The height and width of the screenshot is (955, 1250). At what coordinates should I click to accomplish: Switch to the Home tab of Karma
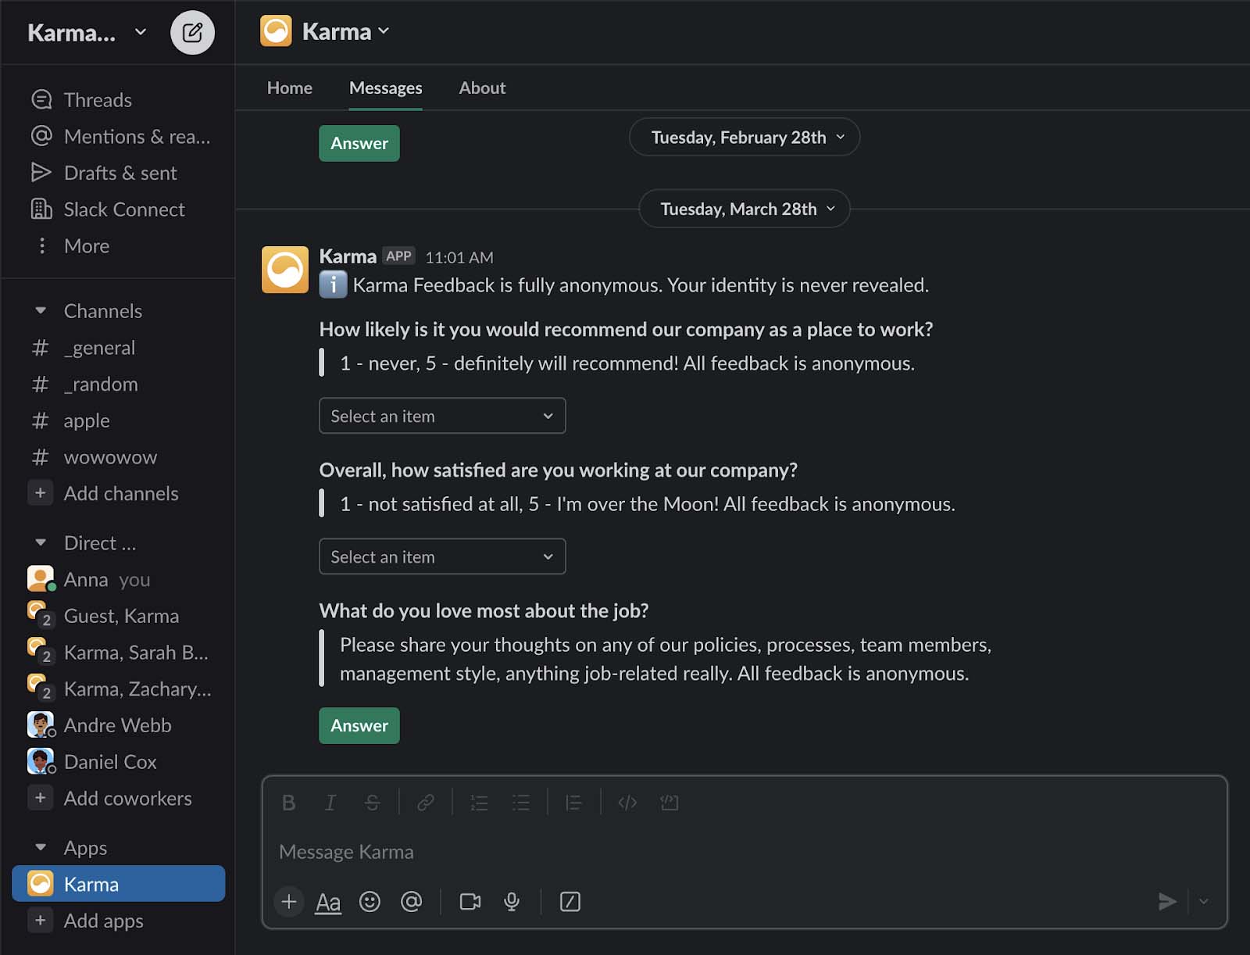[289, 88]
